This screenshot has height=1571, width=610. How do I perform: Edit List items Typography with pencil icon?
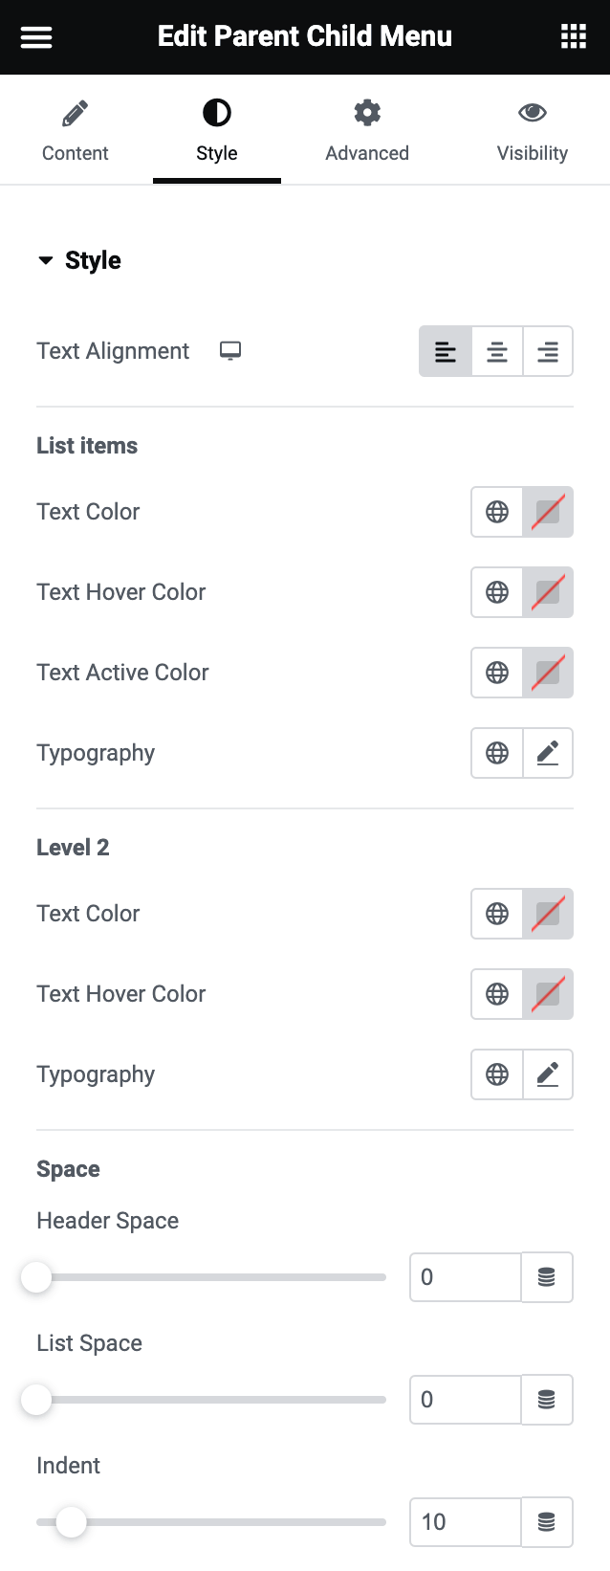pyautogui.click(x=548, y=753)
